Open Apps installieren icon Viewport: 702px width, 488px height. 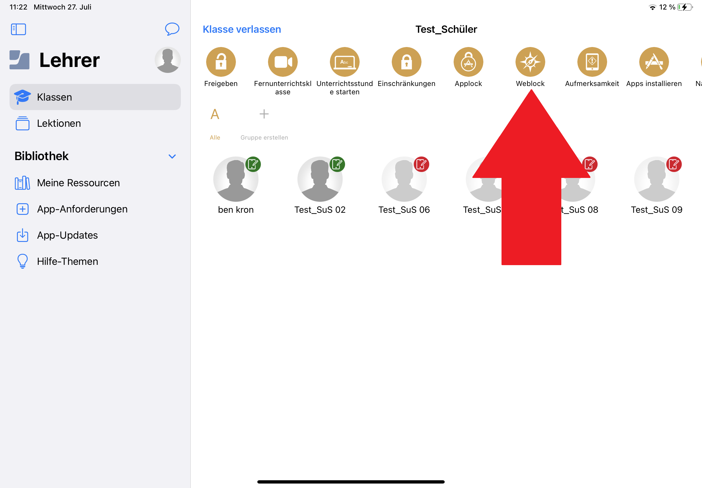[654, 62]
